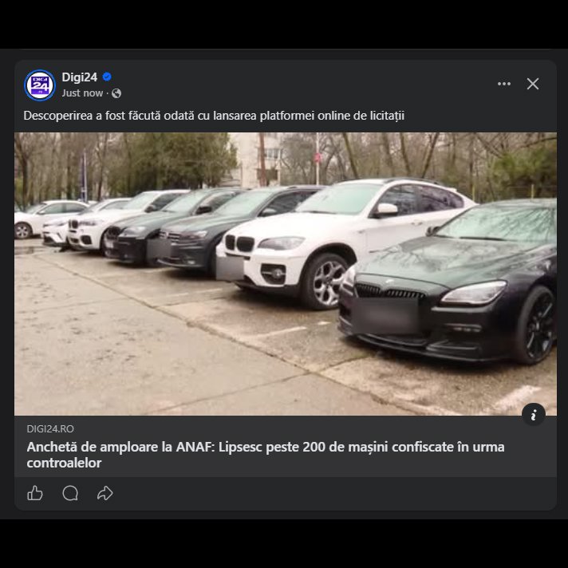This screenshot has height=568, width=568.
Task: Click the blue verified badge beside Digi24
Action: pyautogui.click(x=107, y=77)
